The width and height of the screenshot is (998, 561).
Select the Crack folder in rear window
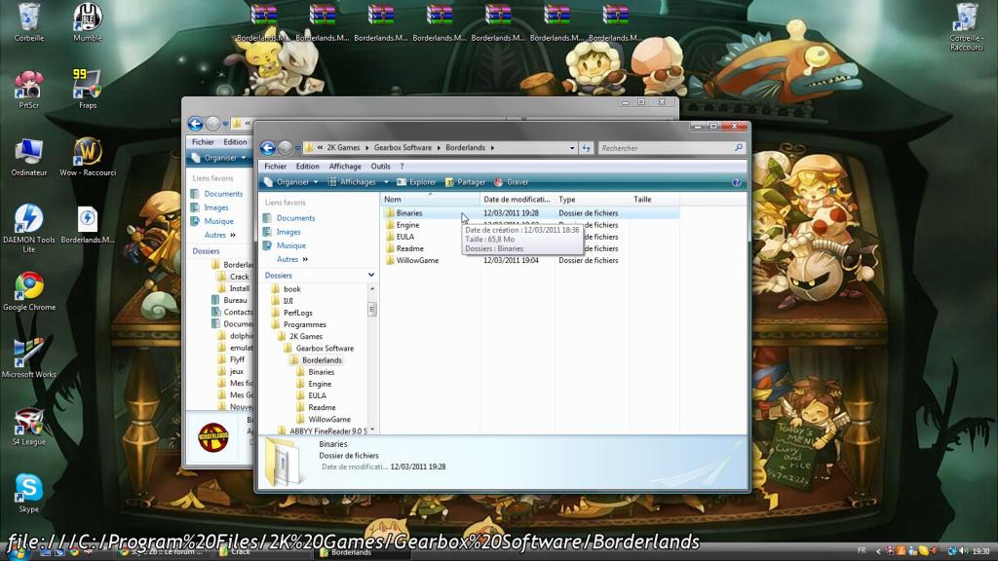click(240, 277)
